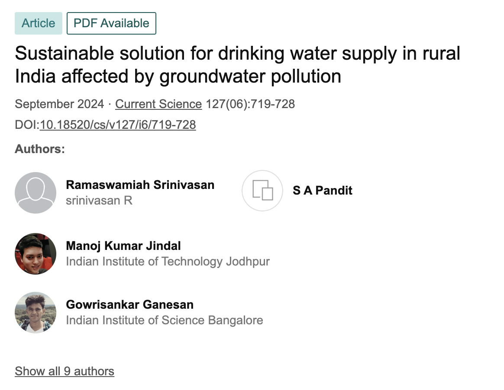
Task: Follow the DOI link 10.18520/cs/v127/i6/719-728
Action: (117, 125)
